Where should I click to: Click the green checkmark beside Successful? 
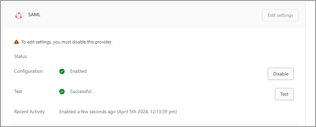pyautogui.click(x=62, y=92)
